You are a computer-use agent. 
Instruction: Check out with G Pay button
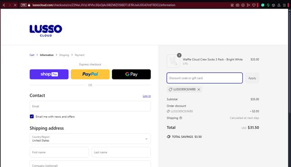click(131, 74)
